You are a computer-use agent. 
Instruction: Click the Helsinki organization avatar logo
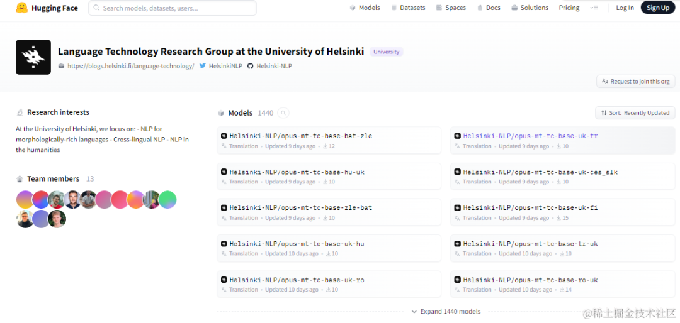[x=33, y=57]
